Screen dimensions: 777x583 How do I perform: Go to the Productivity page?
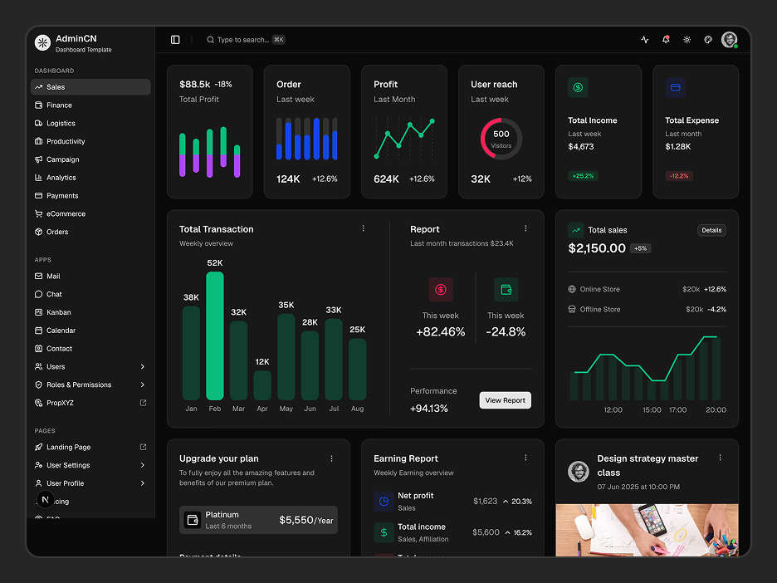pyautogui.click(x=90, y=141)
